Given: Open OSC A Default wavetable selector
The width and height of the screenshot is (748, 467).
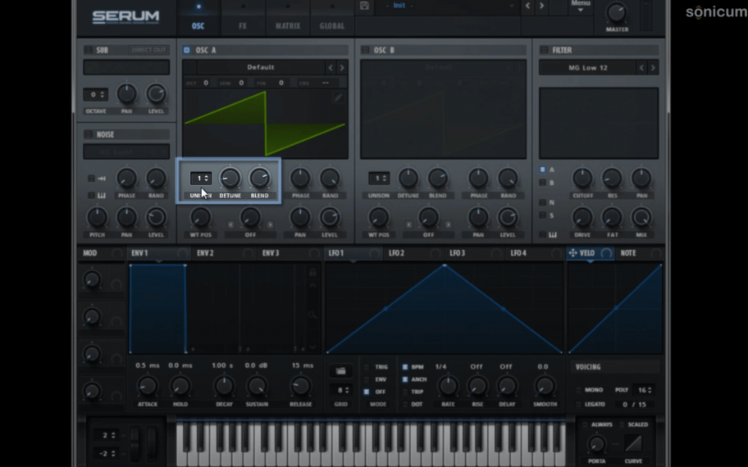Looking at the screenshot, I should coord(261,67).
